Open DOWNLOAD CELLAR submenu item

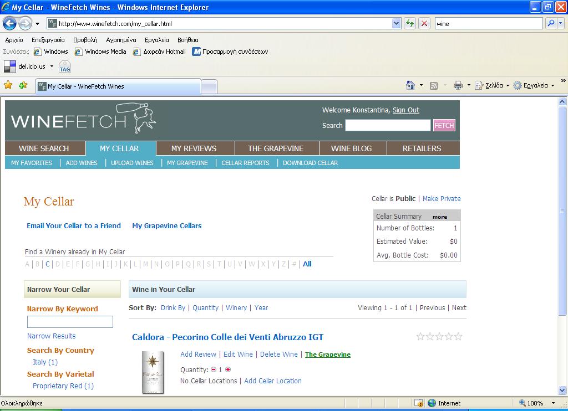point(310,163)
